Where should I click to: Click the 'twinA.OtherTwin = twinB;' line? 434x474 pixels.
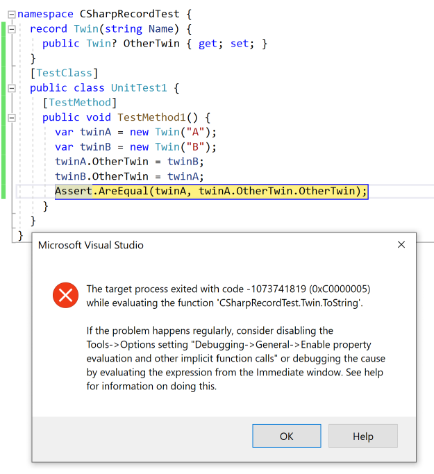coord(129,162)
